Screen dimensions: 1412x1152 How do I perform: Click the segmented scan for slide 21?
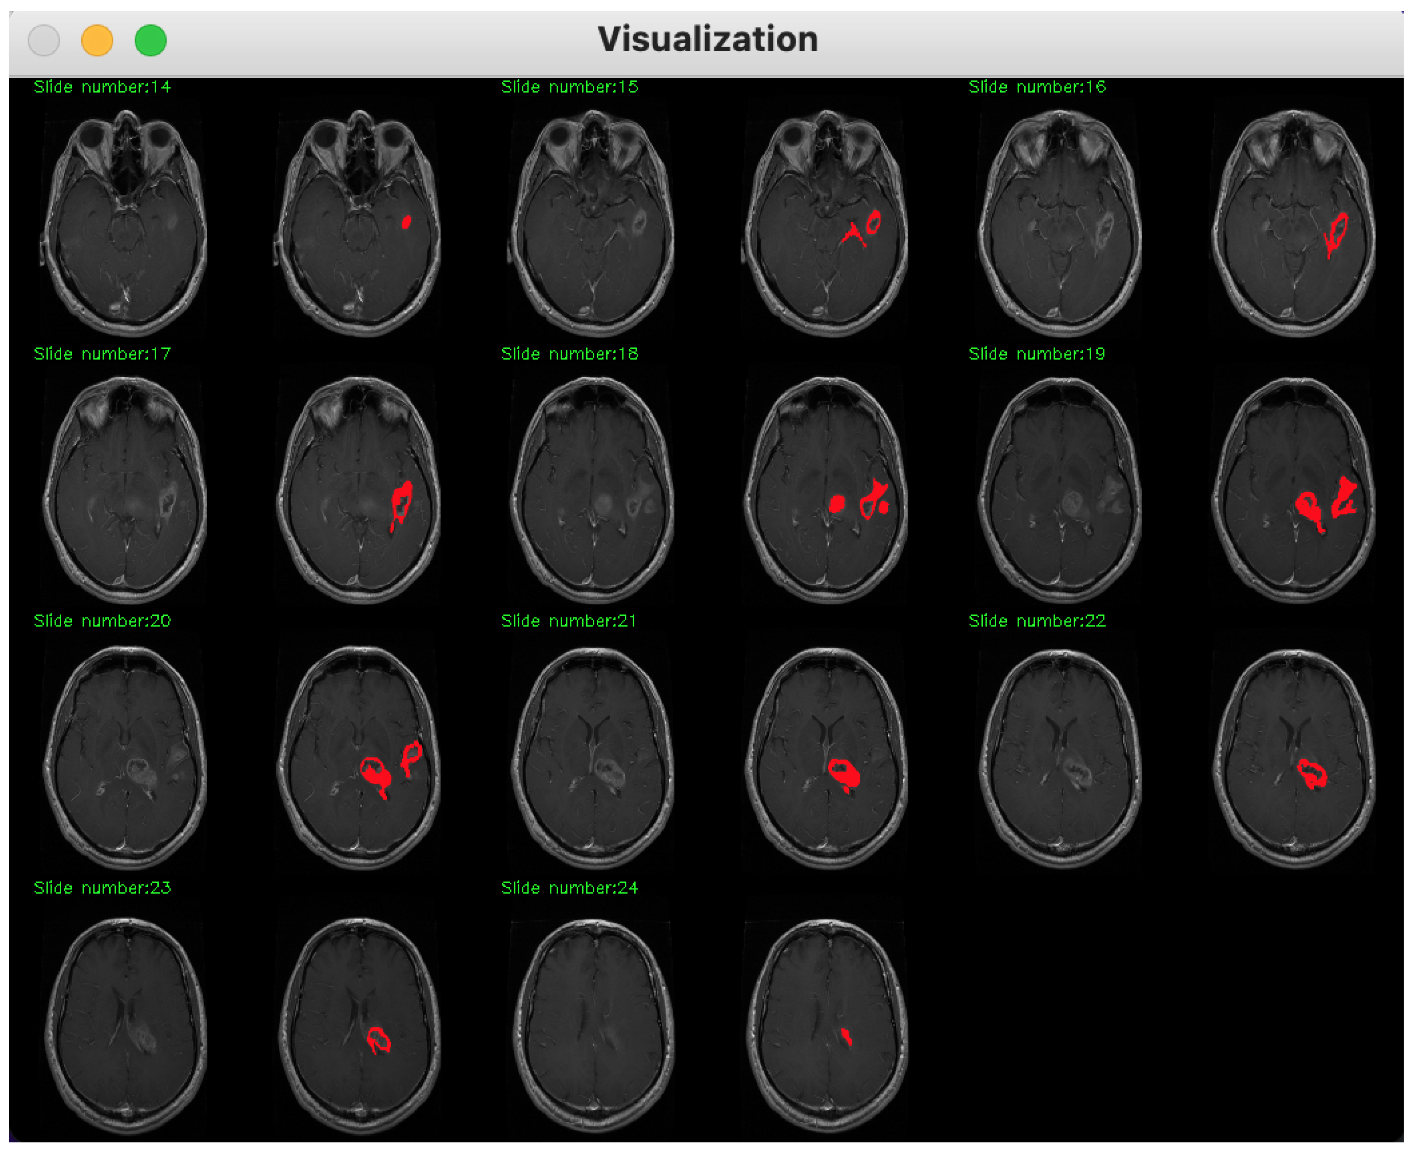point(827,758)
